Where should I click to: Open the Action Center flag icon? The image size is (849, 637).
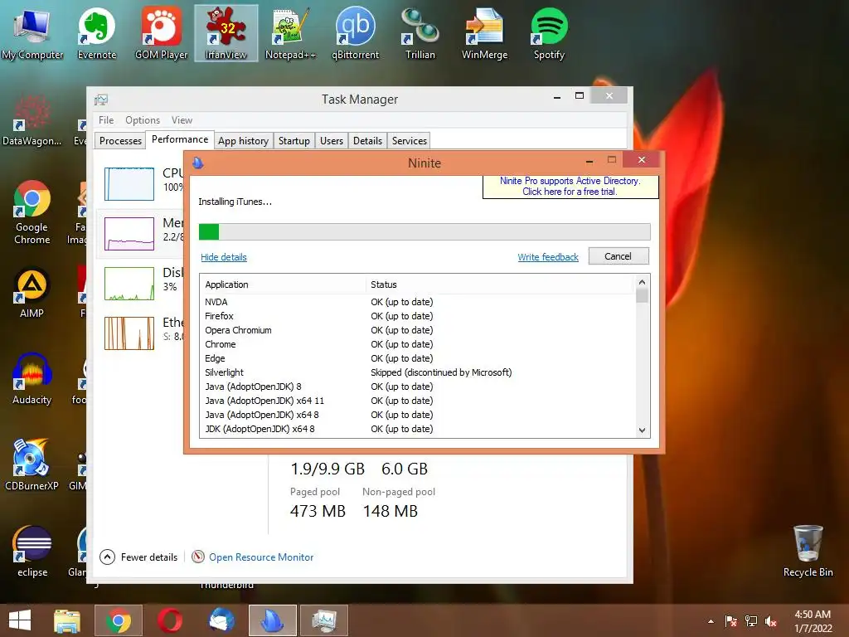pos(731,621)
